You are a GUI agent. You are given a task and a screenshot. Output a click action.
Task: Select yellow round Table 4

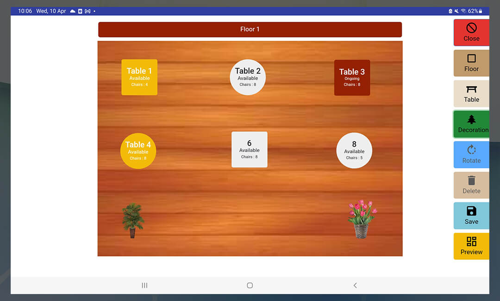[x=138, y=151]
